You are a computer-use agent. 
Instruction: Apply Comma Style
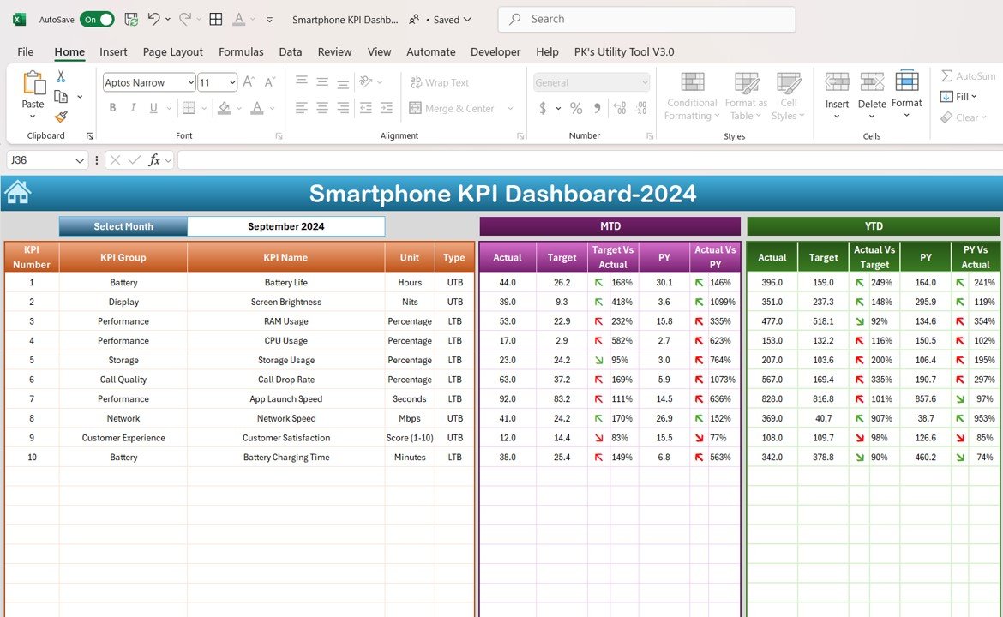click(597, 108)
